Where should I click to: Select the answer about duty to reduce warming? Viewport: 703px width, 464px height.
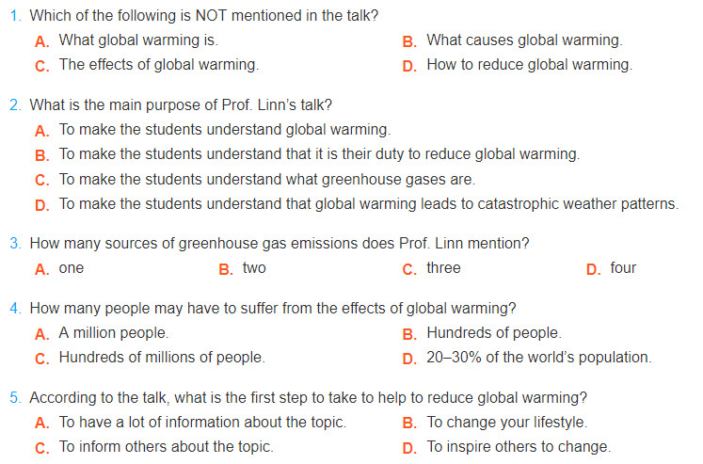[319, 154]
